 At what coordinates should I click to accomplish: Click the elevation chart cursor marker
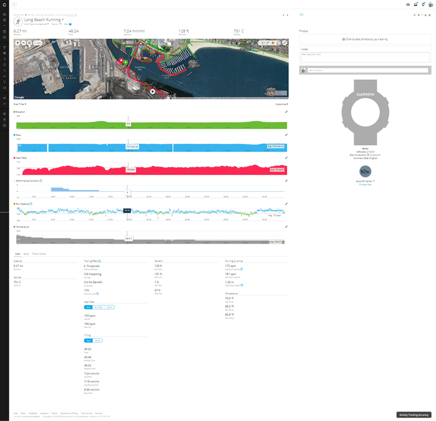point(128,123)
